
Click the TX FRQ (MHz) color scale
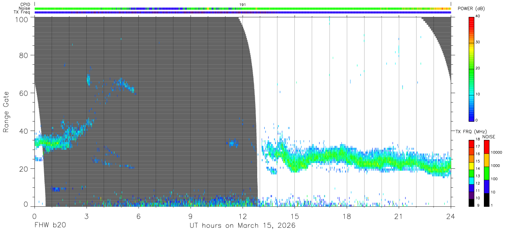click(471, 173)
